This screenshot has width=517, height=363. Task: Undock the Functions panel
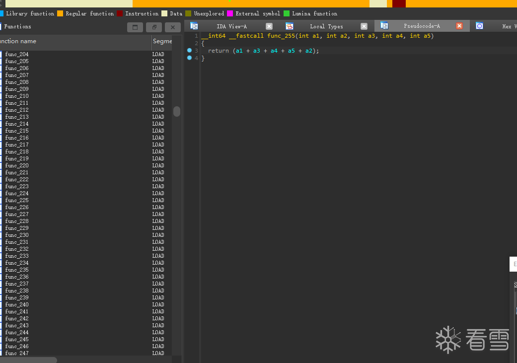(154, 27)
